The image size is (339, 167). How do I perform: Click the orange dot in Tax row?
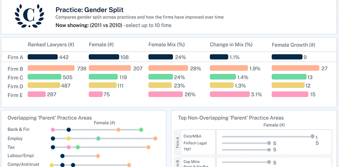click(148, 147)
